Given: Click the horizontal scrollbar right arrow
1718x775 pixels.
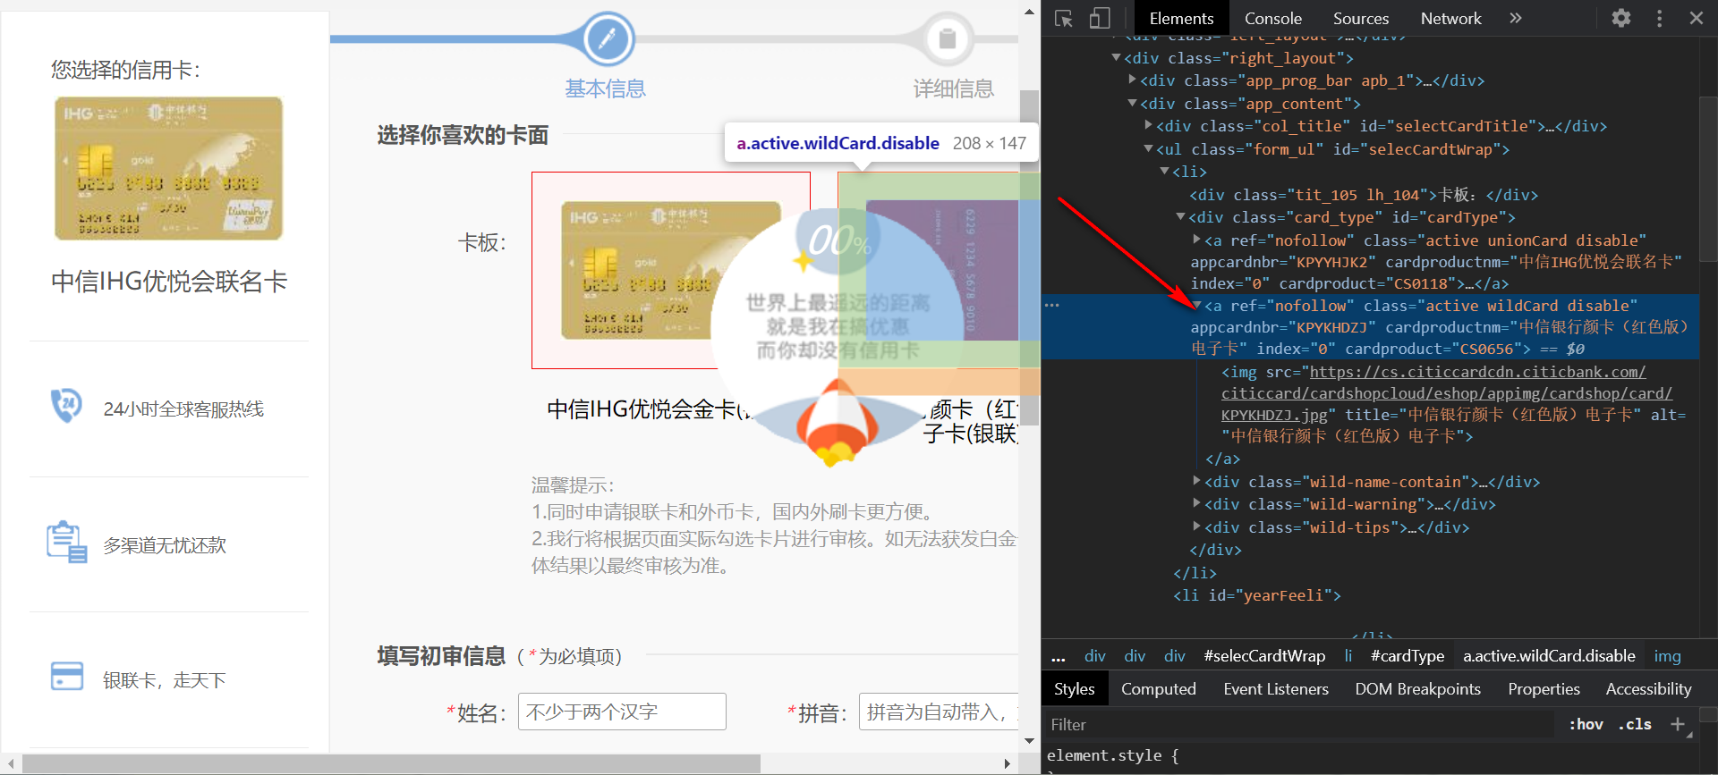Looking at the screenshot, I should coord(1008,763).
